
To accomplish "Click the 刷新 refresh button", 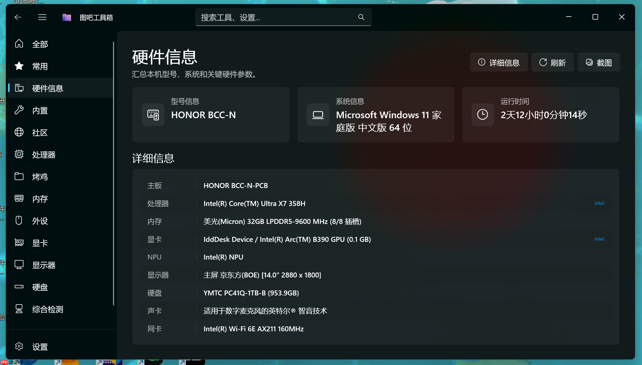I will coord(552,62).
